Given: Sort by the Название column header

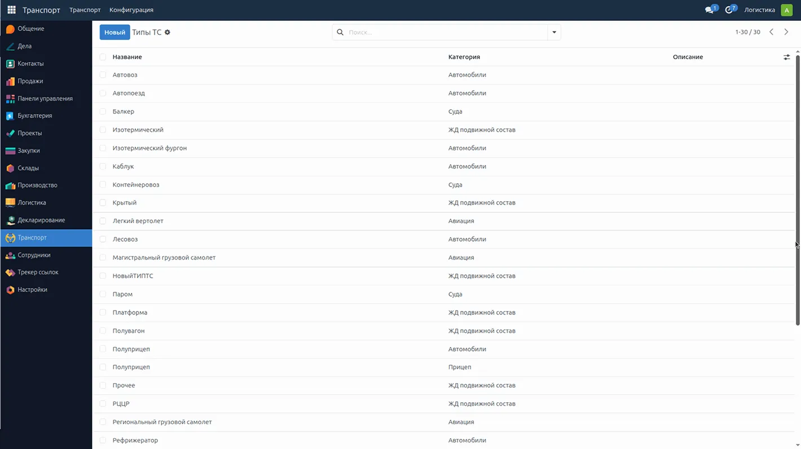Looking at the screenshot, I should (x=127, y=57).
